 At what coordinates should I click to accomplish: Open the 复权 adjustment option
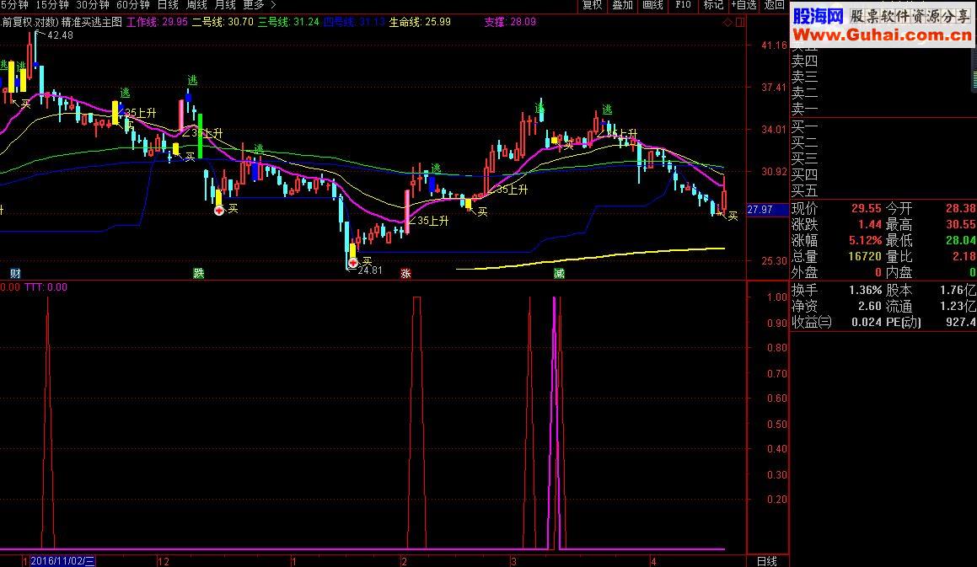592,5
